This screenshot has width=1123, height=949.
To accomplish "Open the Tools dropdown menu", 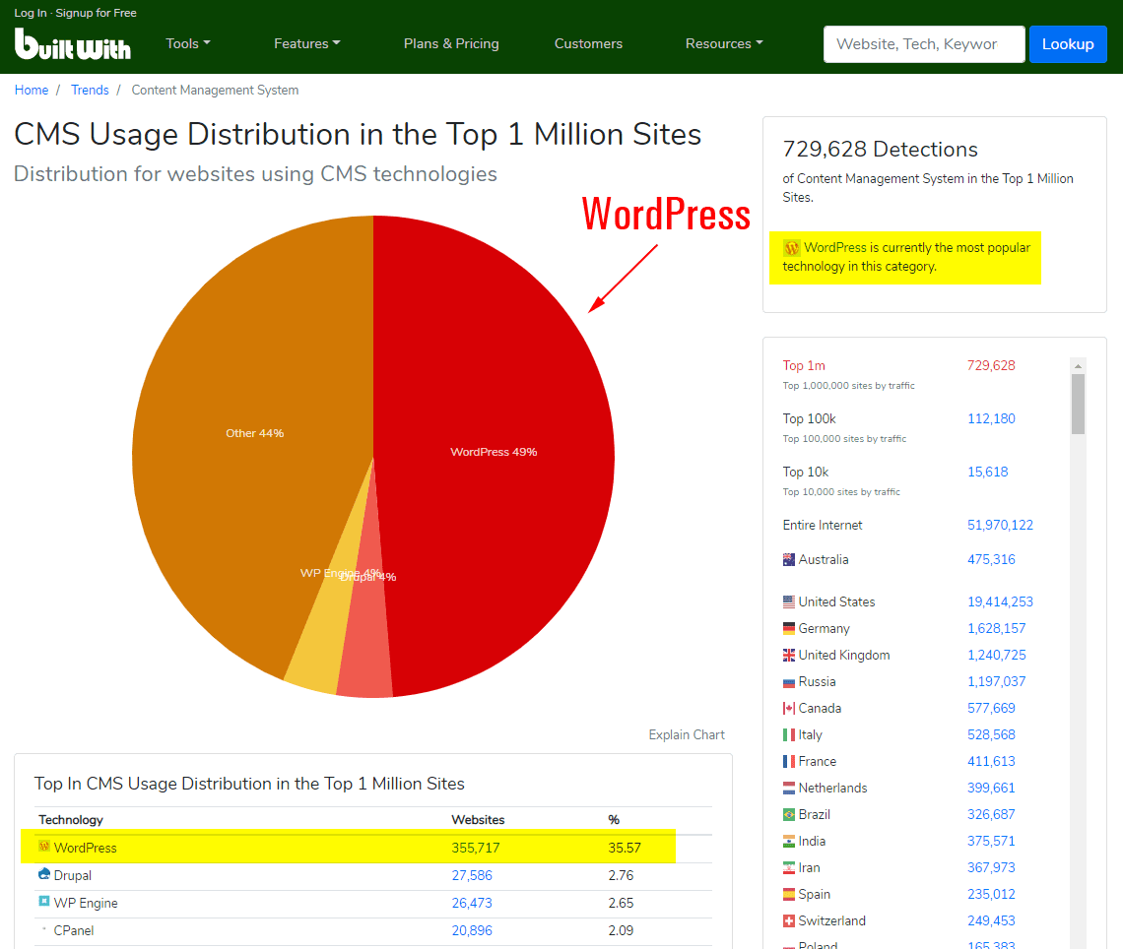I will pos(188,43).
